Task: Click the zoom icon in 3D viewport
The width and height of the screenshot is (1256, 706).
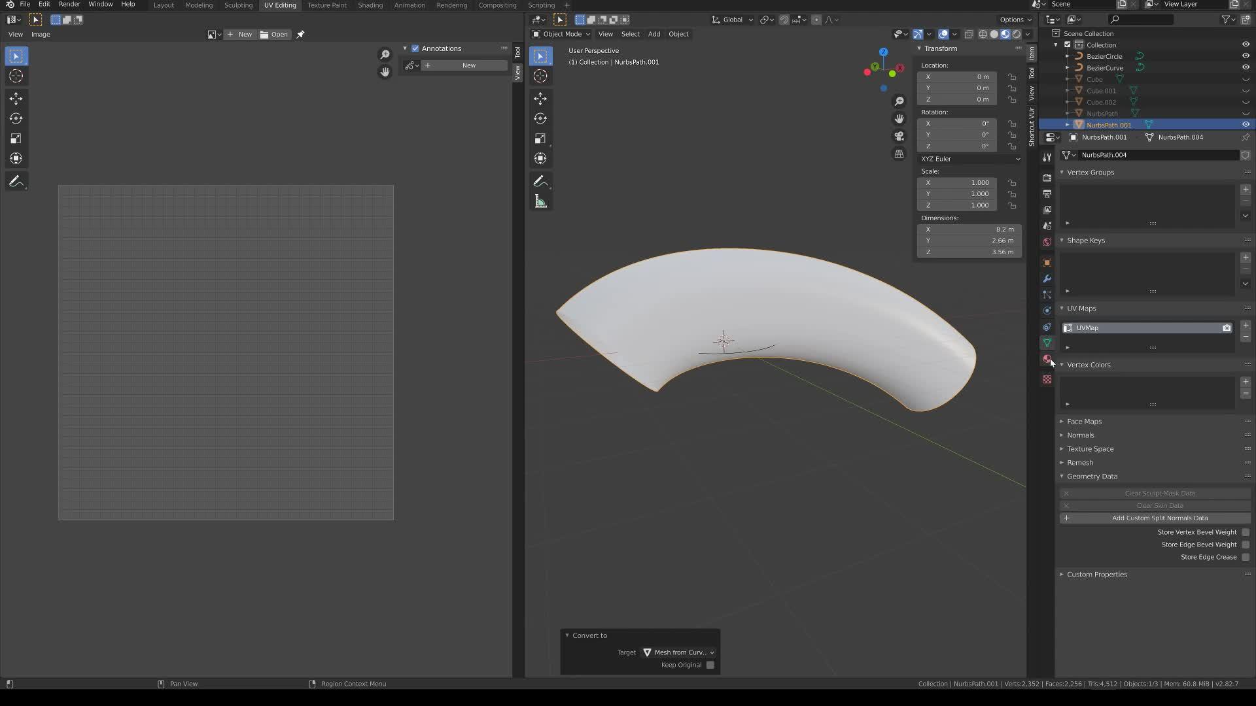Action: tap(899, 101)
